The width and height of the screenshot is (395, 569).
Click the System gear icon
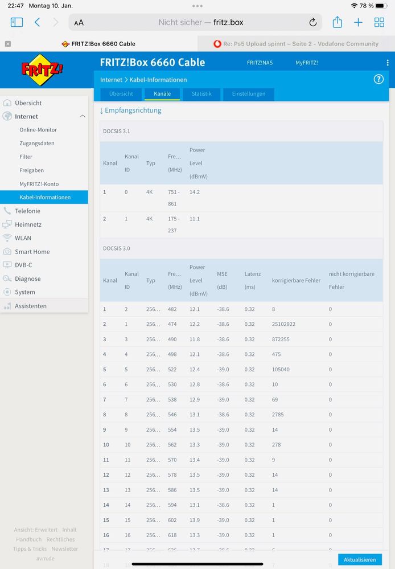pyautogui.click(x=7, y=292)
